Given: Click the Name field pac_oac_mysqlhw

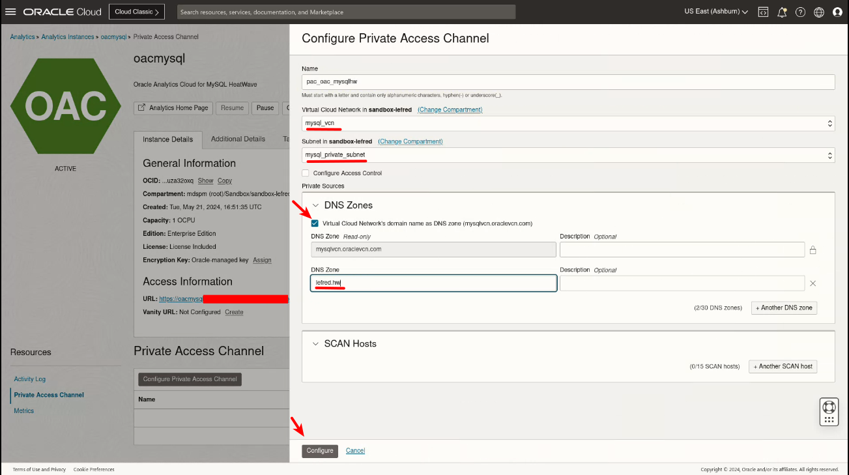Looking at the screenshot, I should (568, 82).
